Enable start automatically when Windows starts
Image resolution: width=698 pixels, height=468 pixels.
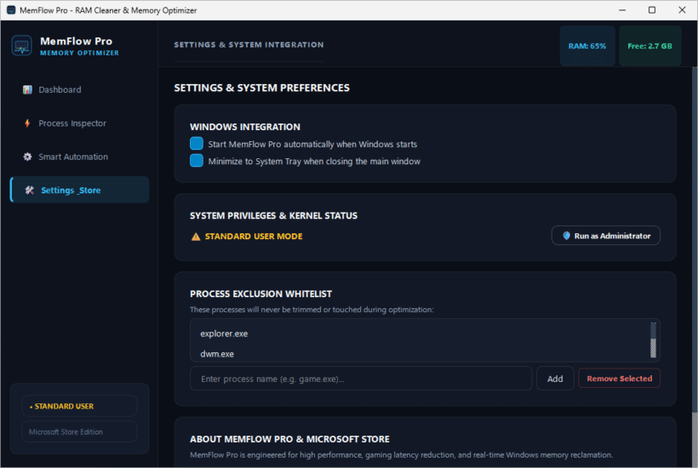click(197, 143)
